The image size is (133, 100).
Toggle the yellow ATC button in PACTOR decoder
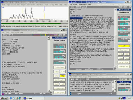[63, 76]
